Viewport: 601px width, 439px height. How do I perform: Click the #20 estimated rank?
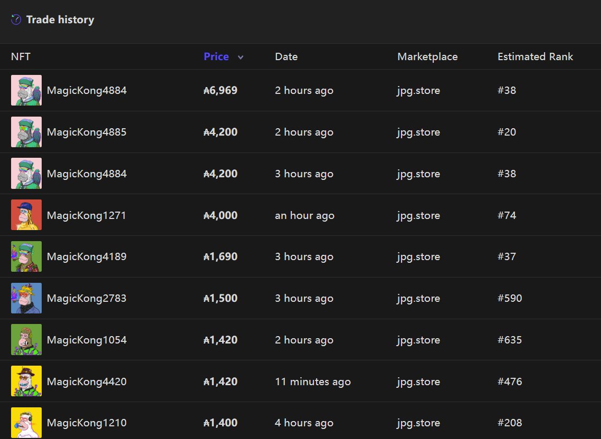pyautogui.click(x=507, y=132)
